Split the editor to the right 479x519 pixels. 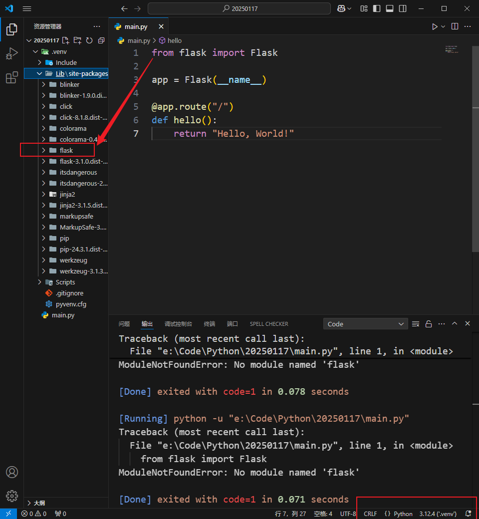455,26
